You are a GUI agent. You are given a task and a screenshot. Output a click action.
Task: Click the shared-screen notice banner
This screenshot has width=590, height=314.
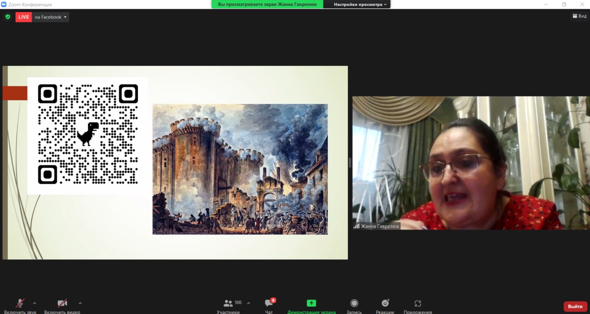coord(267,4)
